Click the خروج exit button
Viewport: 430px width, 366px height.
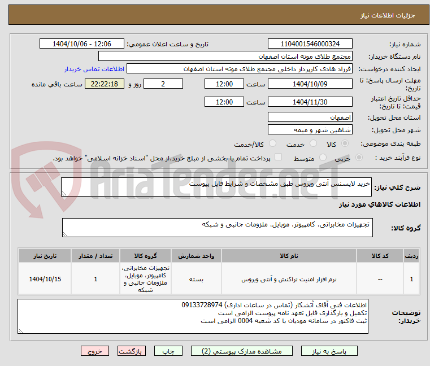point(95,351)
